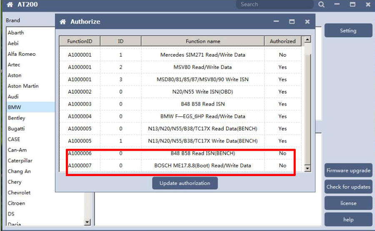Click BMW F—EGS_6HP Read/Write Data row
Image resolution: width=375 pixels, height=231 pixels.
tap(180, 117)
